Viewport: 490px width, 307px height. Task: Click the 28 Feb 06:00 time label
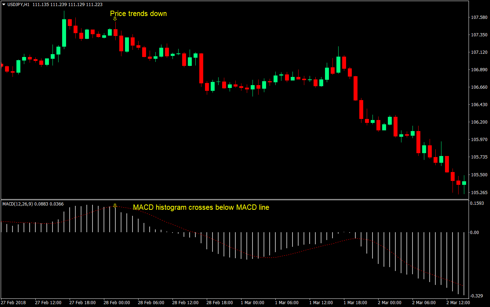coord(151,302)
